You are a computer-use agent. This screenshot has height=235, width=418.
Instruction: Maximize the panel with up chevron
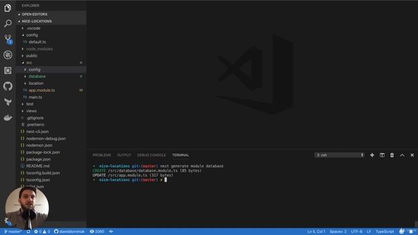pos(402,155)
